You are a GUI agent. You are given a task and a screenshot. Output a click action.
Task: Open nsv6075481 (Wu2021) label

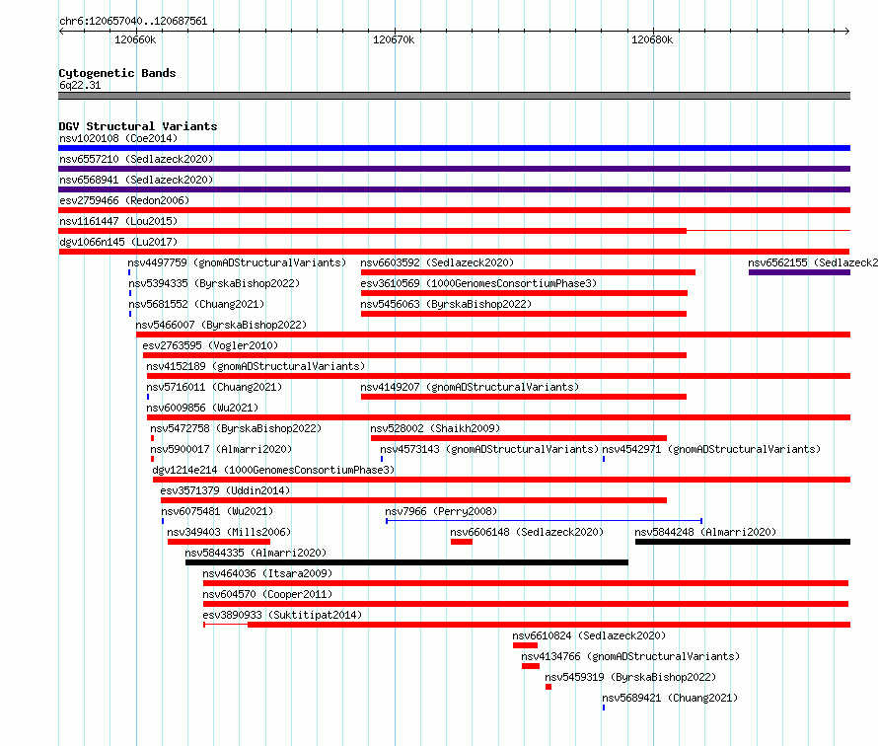coord(217,511)
